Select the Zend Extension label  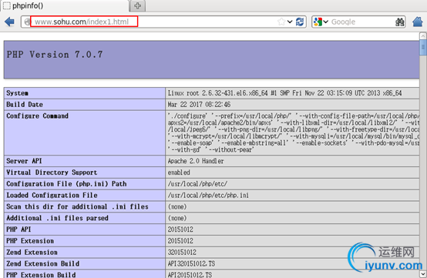coord(32,253)
